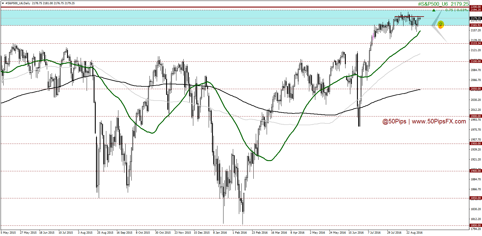This screenshot has height=236, width=482.
Task: Select the 2000.00 price level label
Action: tap(475, 116)
